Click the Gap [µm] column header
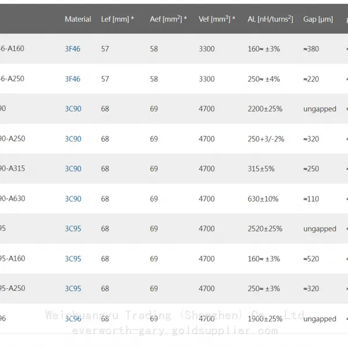 (x=318, y=19)
